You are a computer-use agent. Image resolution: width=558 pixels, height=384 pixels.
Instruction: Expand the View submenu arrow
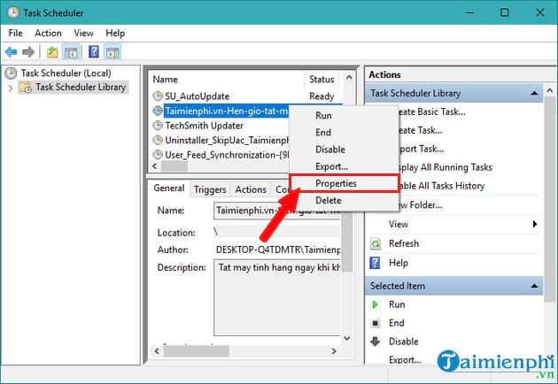[x=534, y=224]
